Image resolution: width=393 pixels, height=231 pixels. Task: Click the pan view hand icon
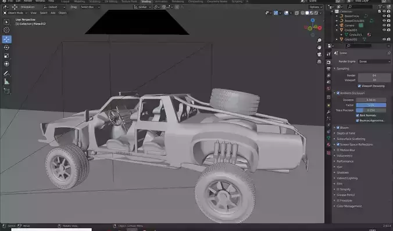point(319,47)
